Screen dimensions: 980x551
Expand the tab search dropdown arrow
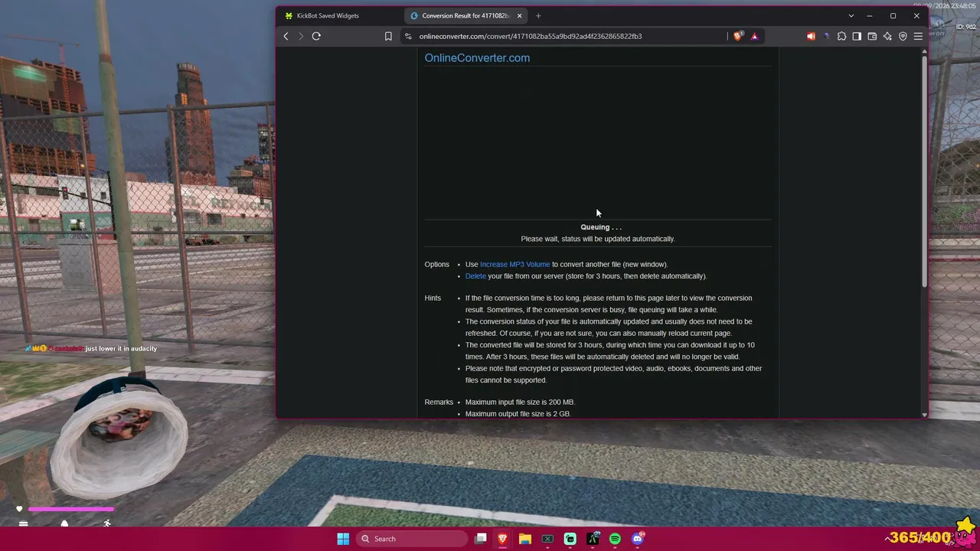(851, 15)
